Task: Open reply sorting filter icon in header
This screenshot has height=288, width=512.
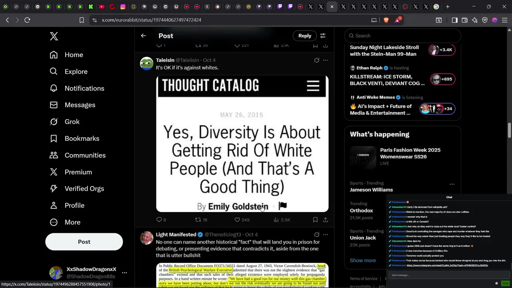Action: click(323, 36)
